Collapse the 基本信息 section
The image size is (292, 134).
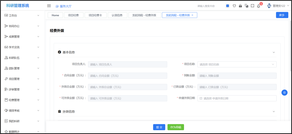273,52
